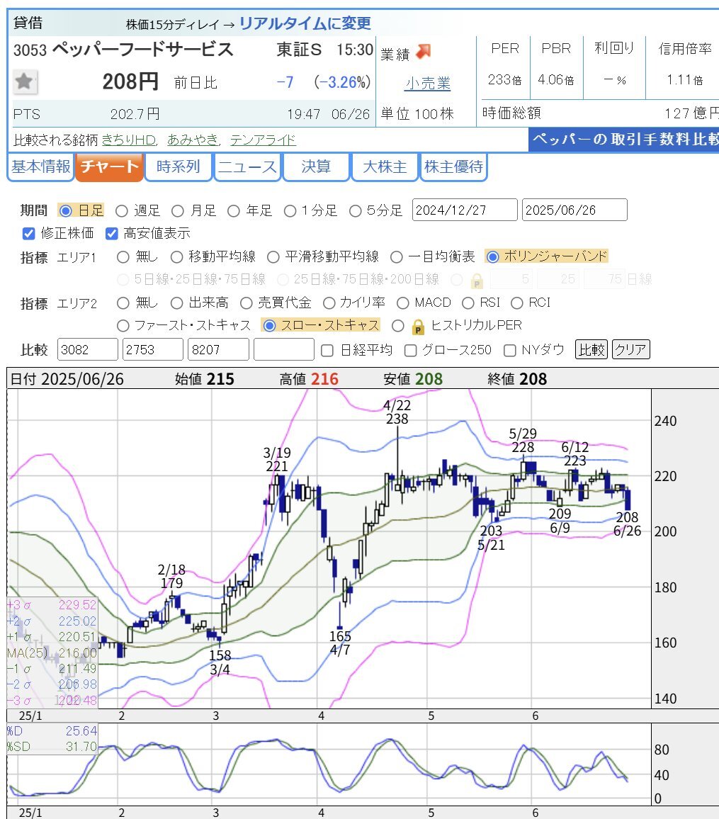The image size is (719, 819).
Task: Select 5分足 period radio button
Action: click(355, 211)
